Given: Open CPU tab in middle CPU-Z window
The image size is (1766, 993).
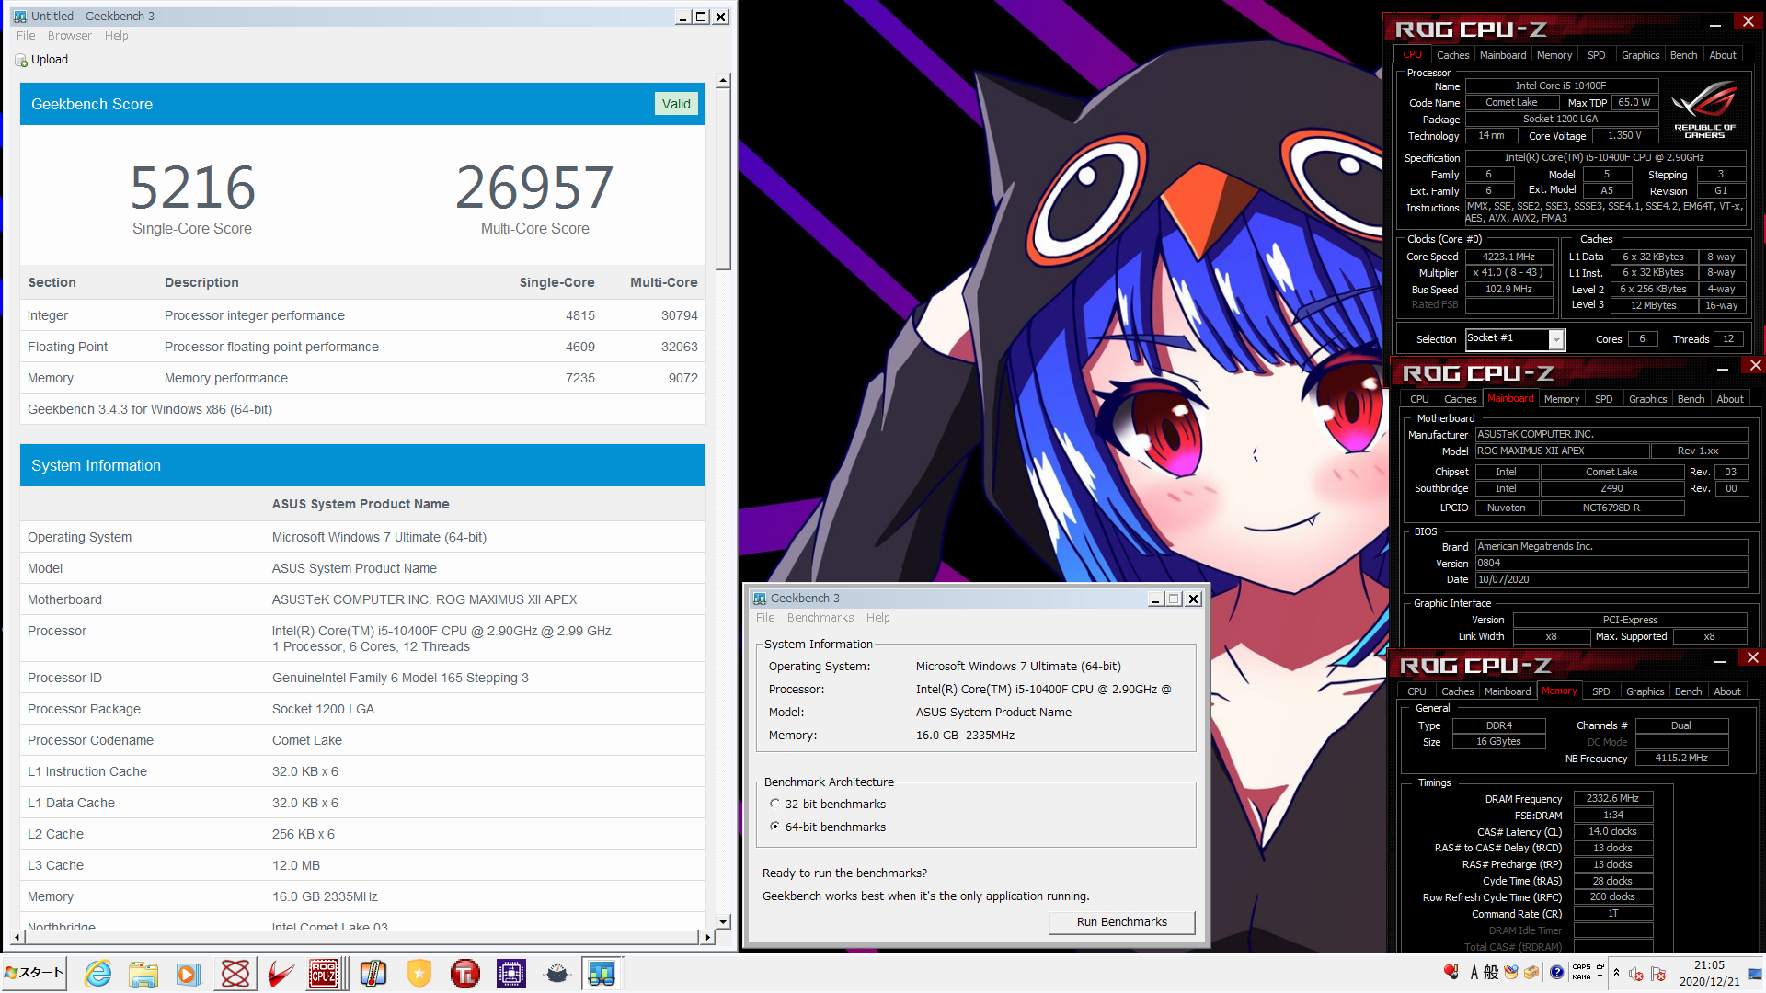Looking at the screenshot, I should click(1420, 399).
